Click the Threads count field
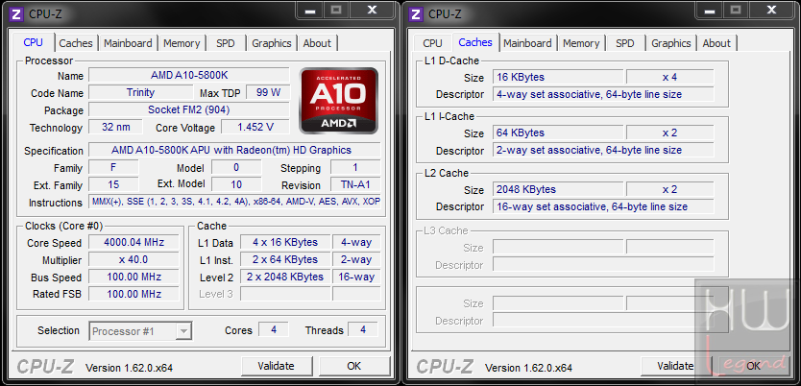Viewport: 801px width, 386px height. click(x=363, y=330)
